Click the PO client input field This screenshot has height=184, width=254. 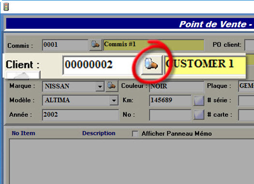pos(250,45)
